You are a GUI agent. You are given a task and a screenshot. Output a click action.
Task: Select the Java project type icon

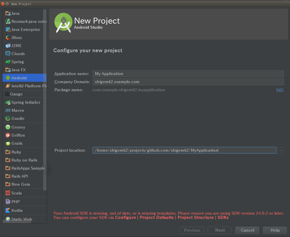[x=8, y=13]
